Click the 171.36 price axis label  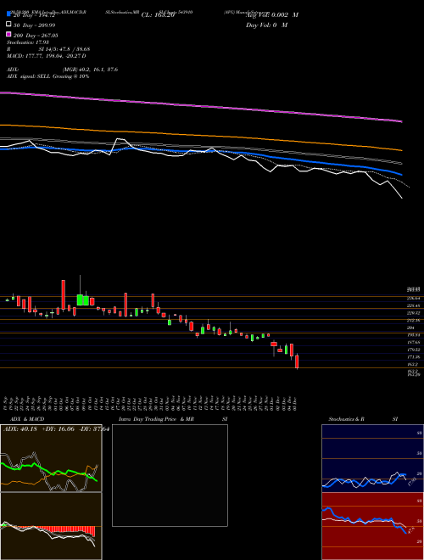point(413,357)
